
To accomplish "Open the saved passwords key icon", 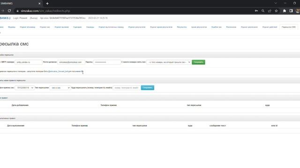I will [256, 11].
